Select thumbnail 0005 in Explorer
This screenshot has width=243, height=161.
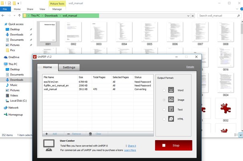click(149, 34)
